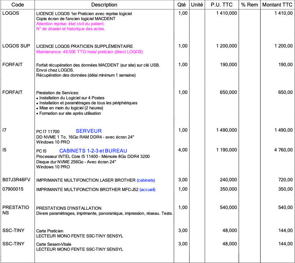The width and height of the screenshot is (295, 263).
Task: Click the blue CABINETS 1-2-3 et BUREAU label
Action: 93,151
